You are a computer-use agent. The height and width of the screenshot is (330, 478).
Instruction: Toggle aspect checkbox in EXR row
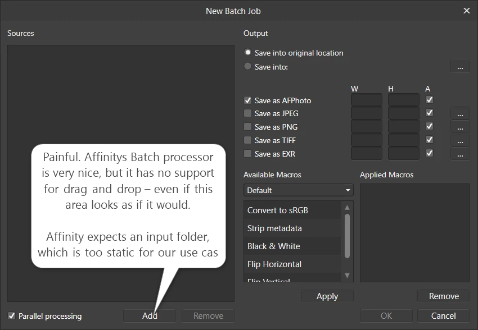tap(429, 153)
